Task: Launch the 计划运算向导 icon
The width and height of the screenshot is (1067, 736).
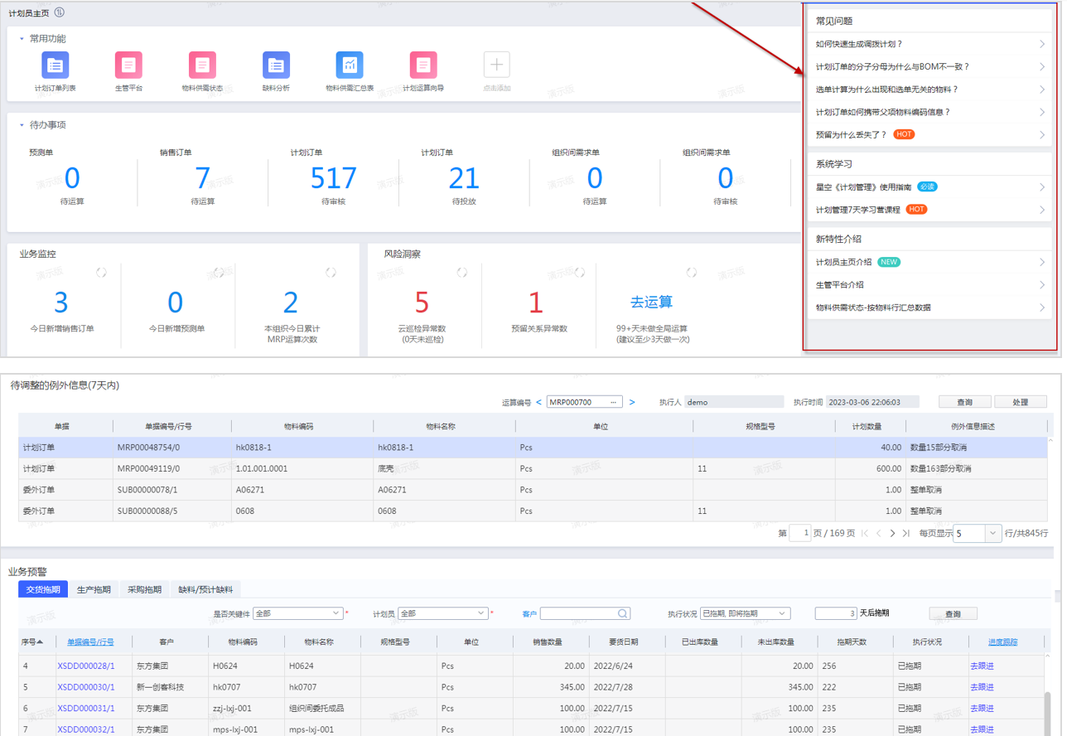Action: pos(422,65)
